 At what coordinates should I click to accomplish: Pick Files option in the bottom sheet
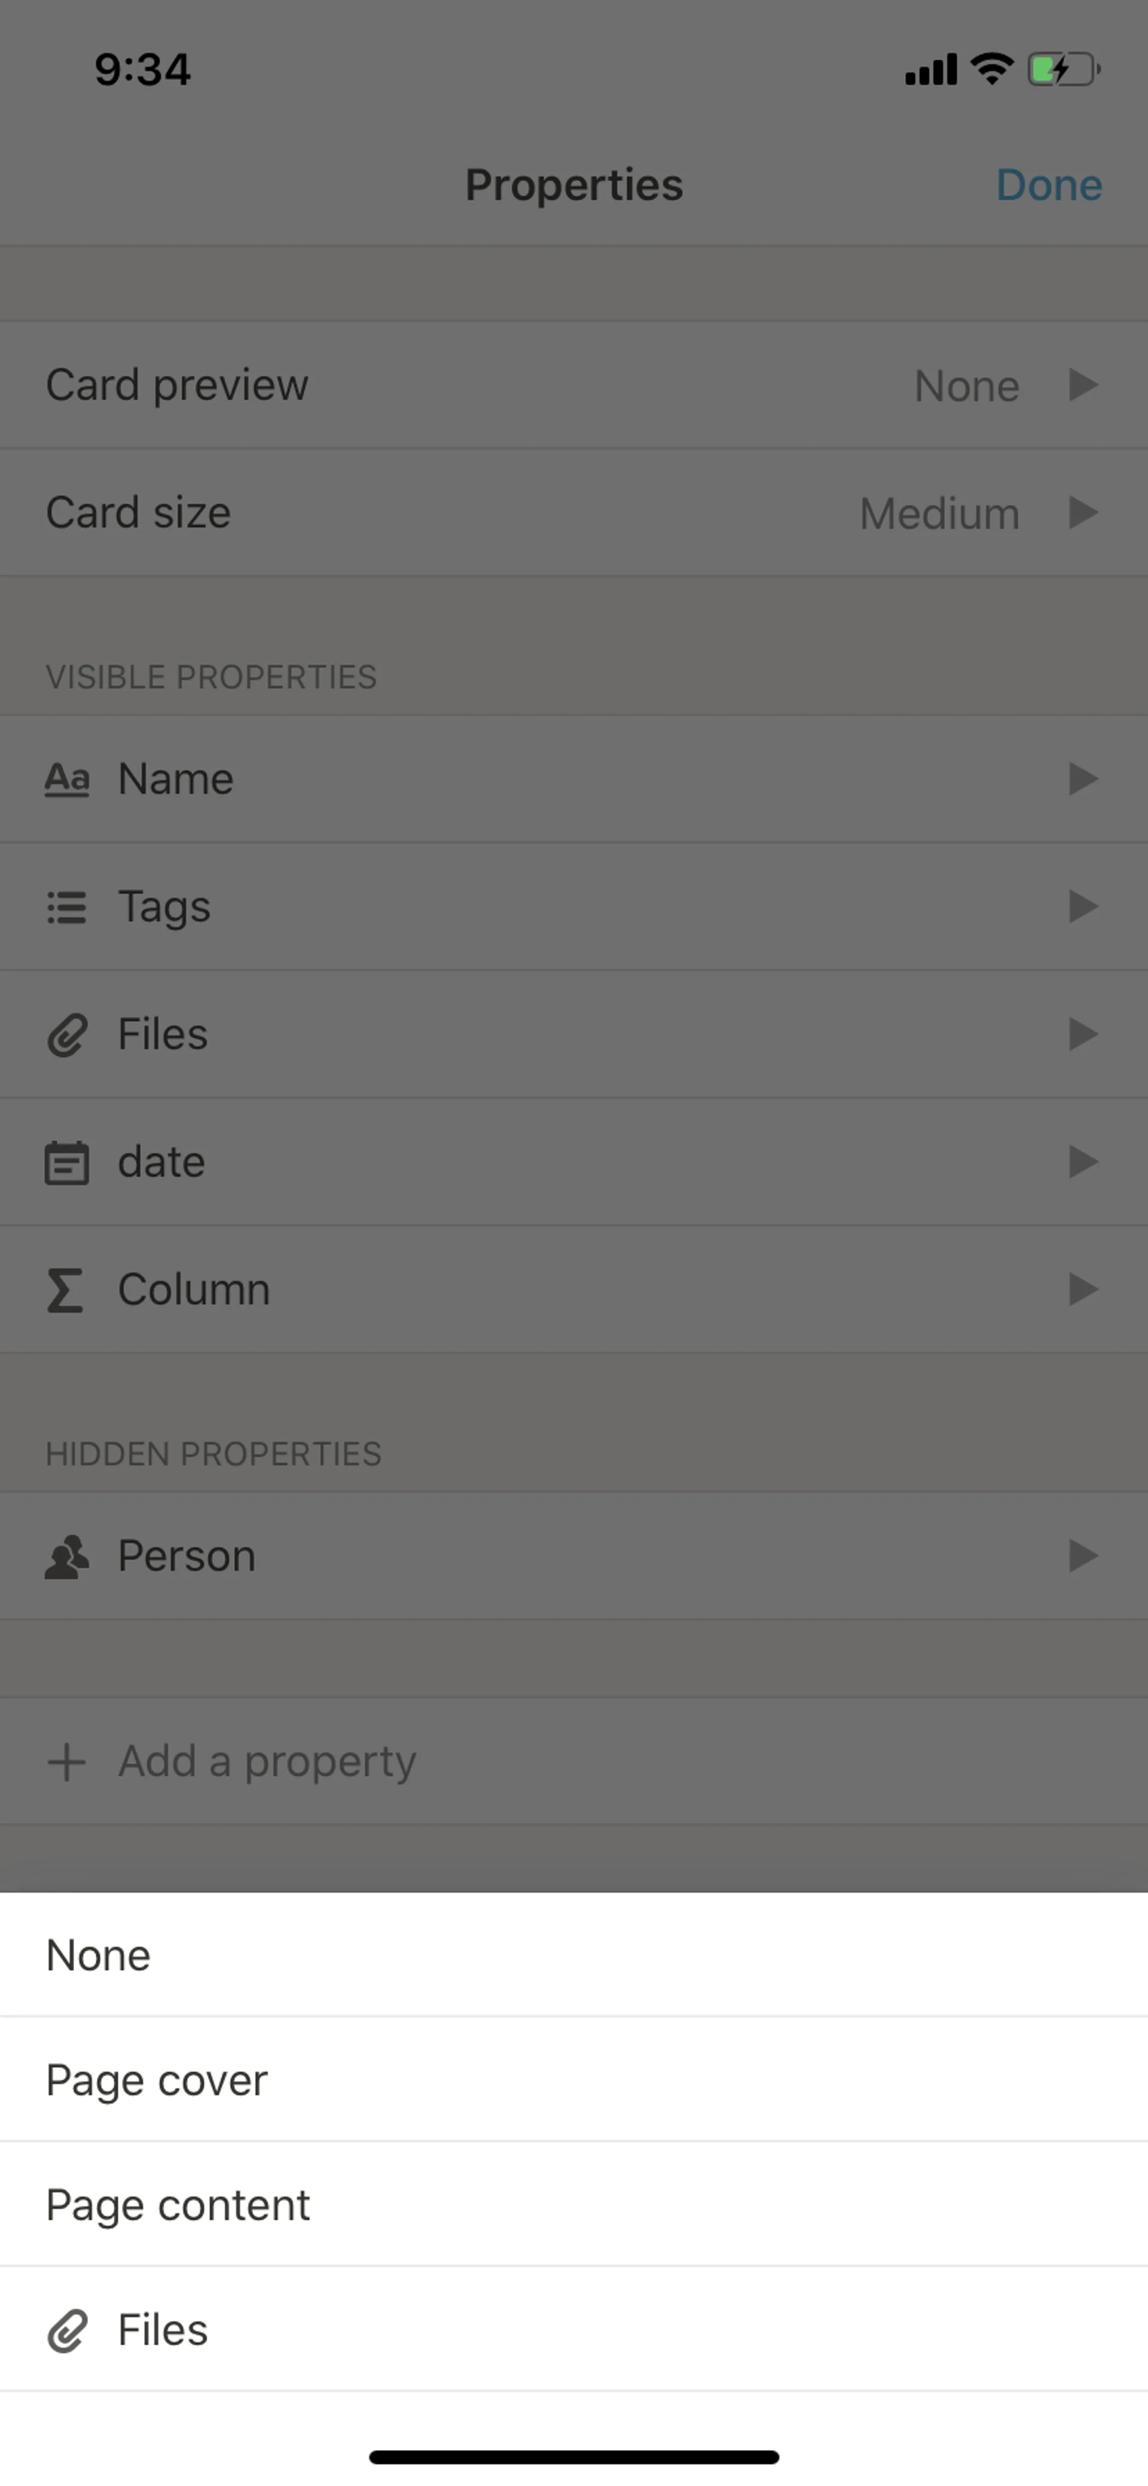[162, 2330]
